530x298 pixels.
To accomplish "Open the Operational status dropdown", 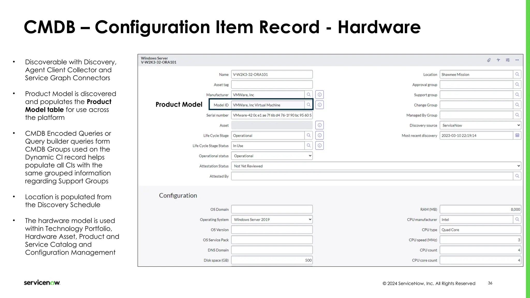I will (x=272, y=156).
